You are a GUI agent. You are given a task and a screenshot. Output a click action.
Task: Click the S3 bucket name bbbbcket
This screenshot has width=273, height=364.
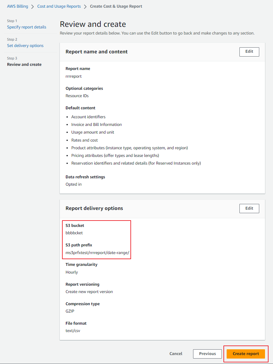click(x=74, y=233)
